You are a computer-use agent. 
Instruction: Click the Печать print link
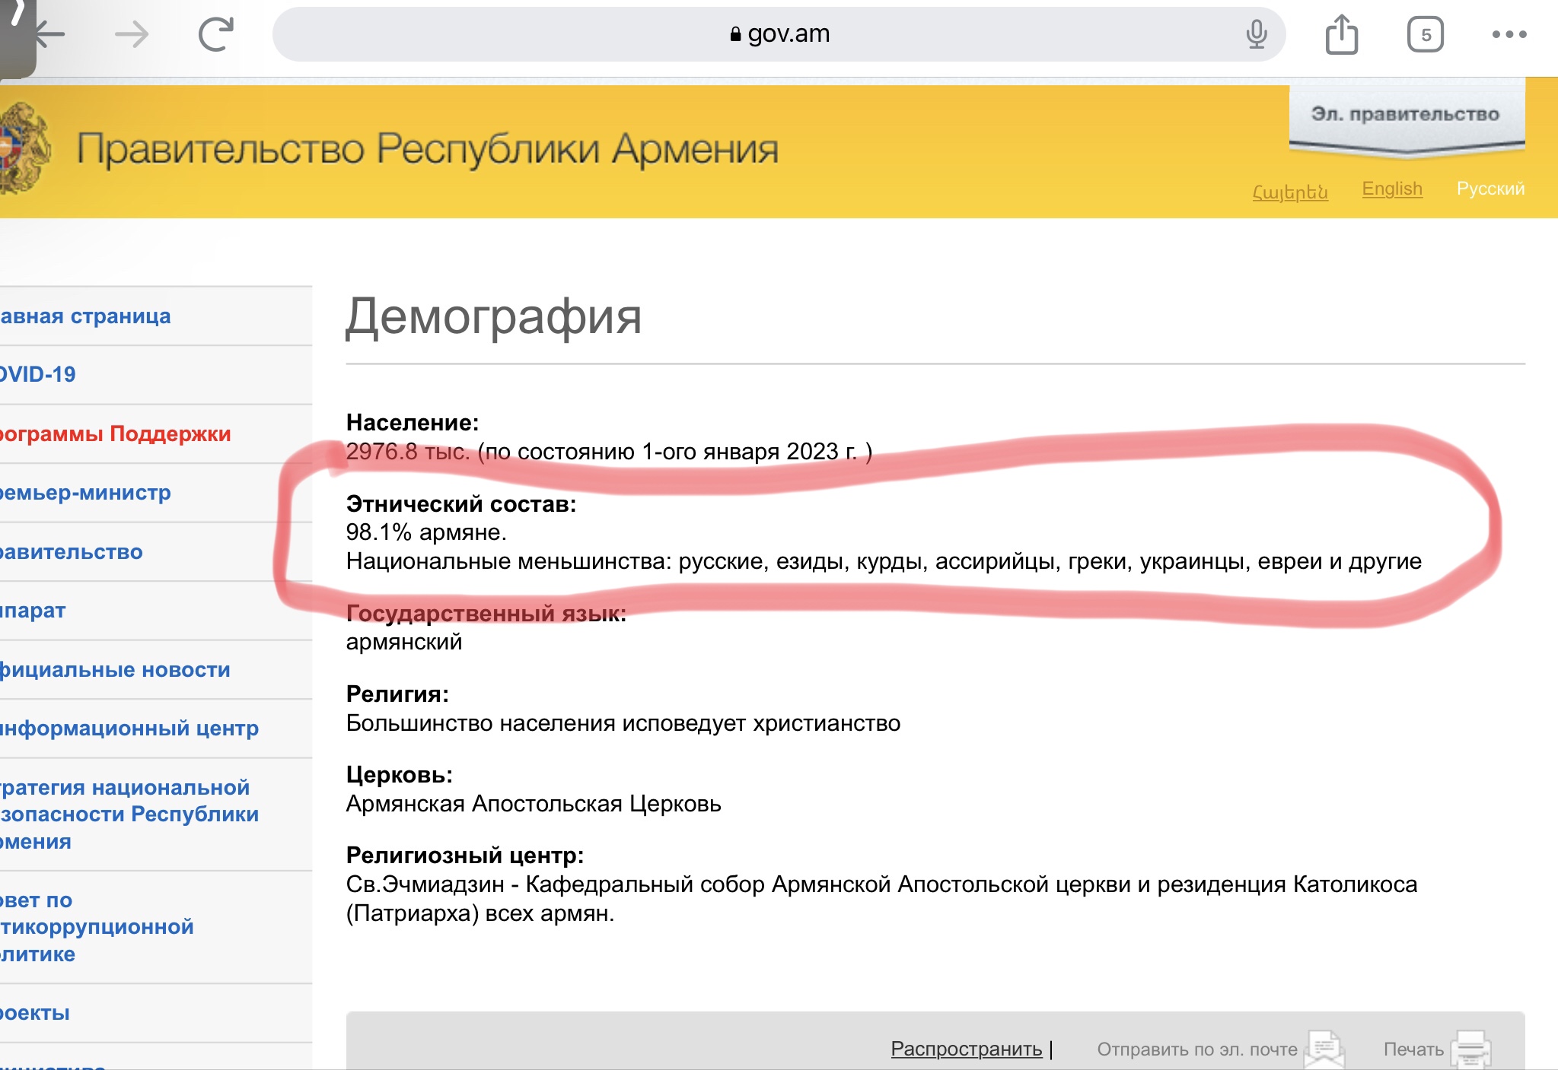(1413, 1049)
